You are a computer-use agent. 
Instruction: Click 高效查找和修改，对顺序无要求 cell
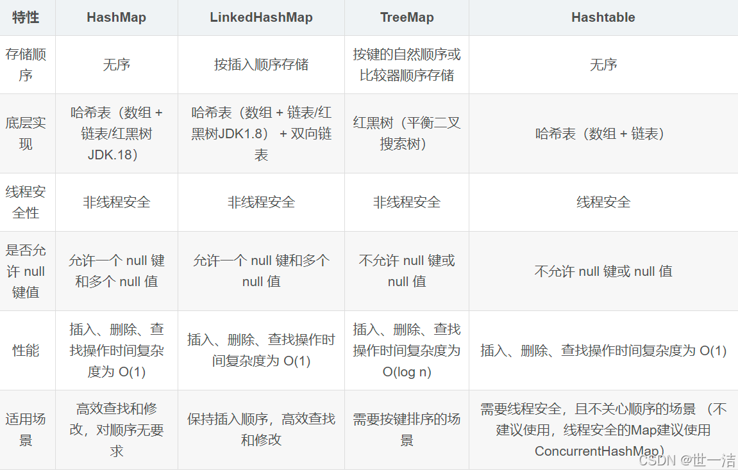(116, 429)
